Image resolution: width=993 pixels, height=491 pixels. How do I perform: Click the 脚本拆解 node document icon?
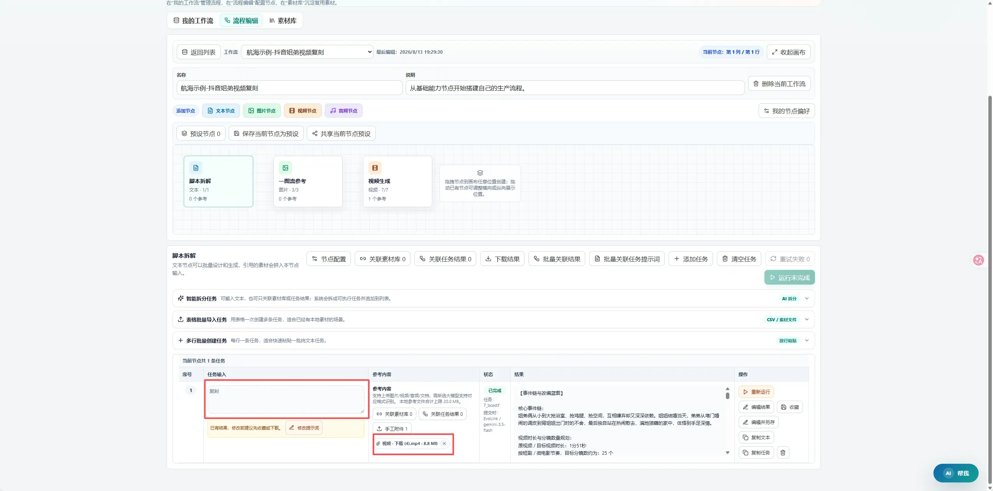(196, 168)
